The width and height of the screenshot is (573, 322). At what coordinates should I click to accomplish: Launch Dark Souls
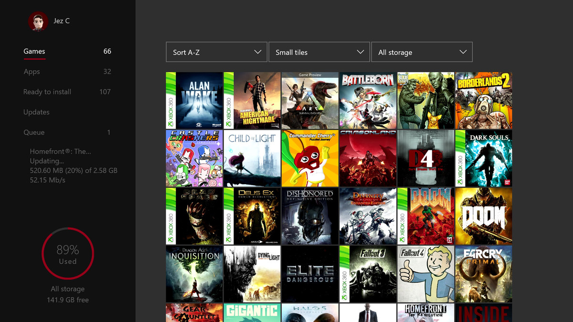(x=483, y=158)
